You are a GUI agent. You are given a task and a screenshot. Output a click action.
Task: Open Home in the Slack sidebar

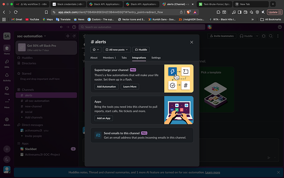(7, 50)
